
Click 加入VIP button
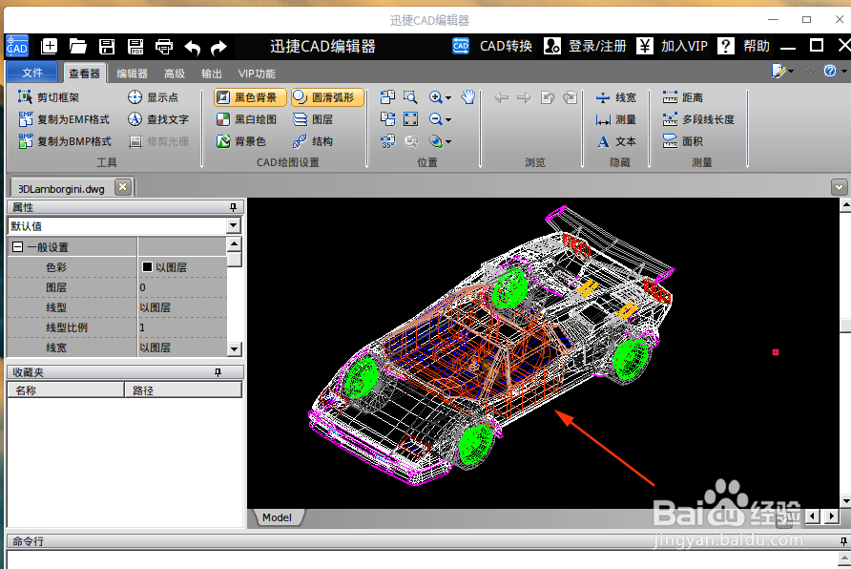[672, 46]
